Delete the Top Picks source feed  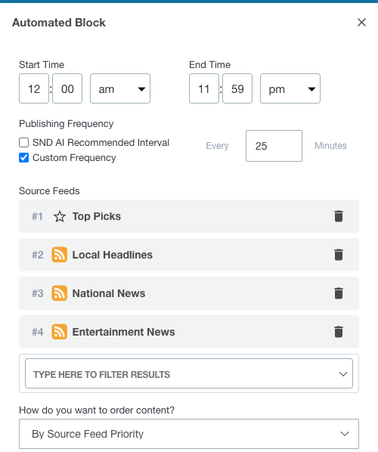pyautogui.click(x=339, y=216)
